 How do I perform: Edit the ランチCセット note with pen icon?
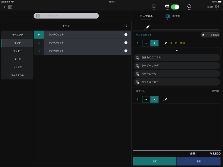[165, 43]
